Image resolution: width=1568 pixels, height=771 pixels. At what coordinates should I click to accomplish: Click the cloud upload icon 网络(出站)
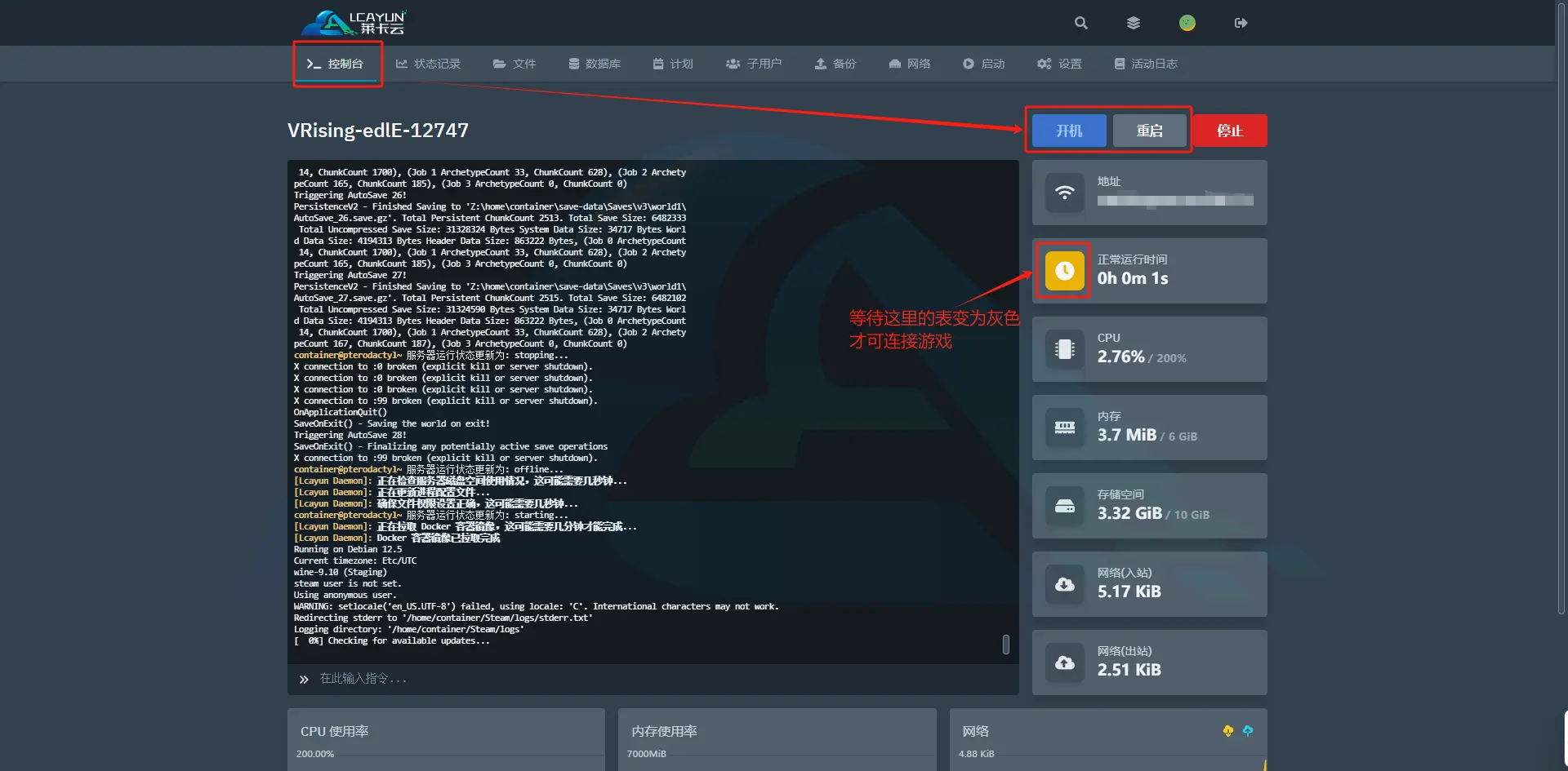[1065, 662]
